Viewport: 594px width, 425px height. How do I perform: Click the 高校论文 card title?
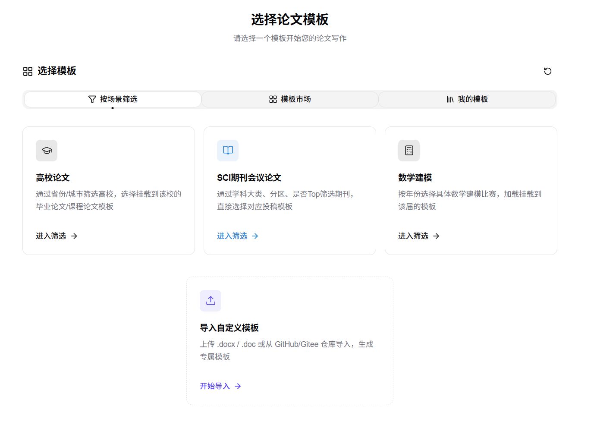53,178
